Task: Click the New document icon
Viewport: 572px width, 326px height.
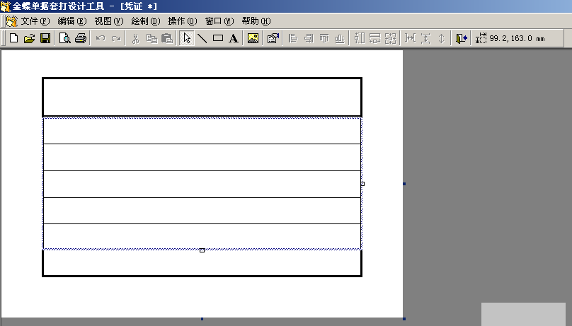Action: click(x=13, y=39)
